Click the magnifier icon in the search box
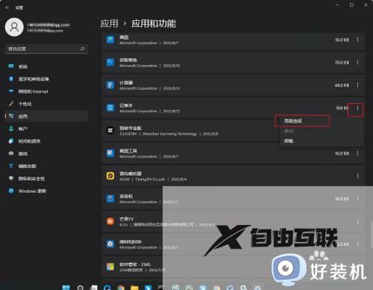 pyautogui.click(x=83, y=49)
